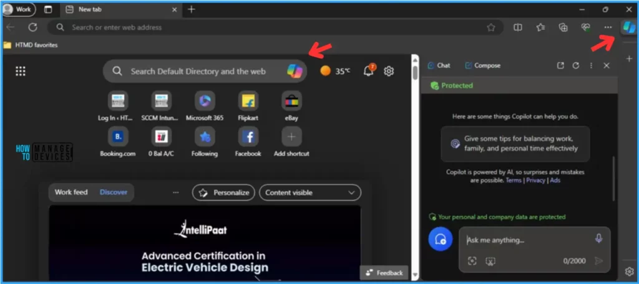639x284 pixels.
Task: Close the Copilot pane
Action: pos(607,65)
